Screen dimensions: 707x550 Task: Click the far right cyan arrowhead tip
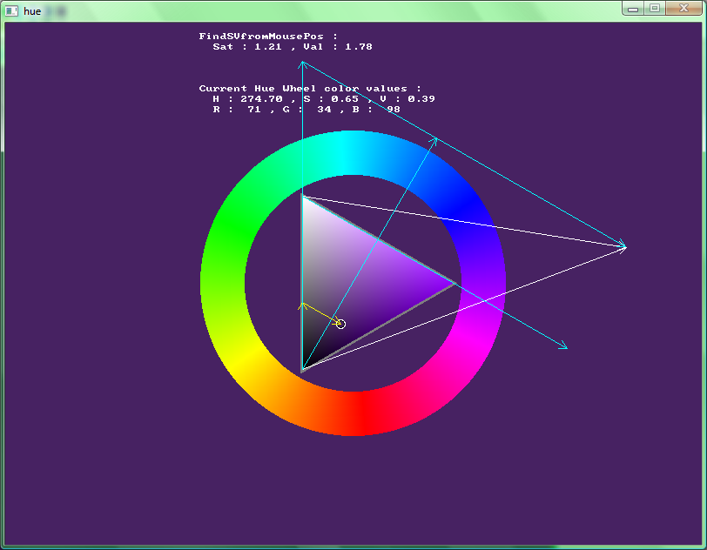point(624,247)
